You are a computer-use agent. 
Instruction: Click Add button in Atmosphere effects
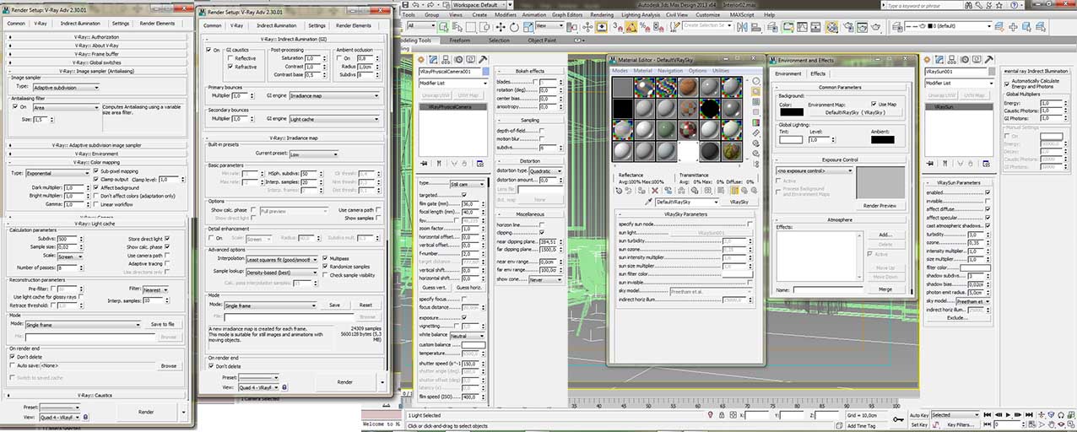(x=885, y=235)
